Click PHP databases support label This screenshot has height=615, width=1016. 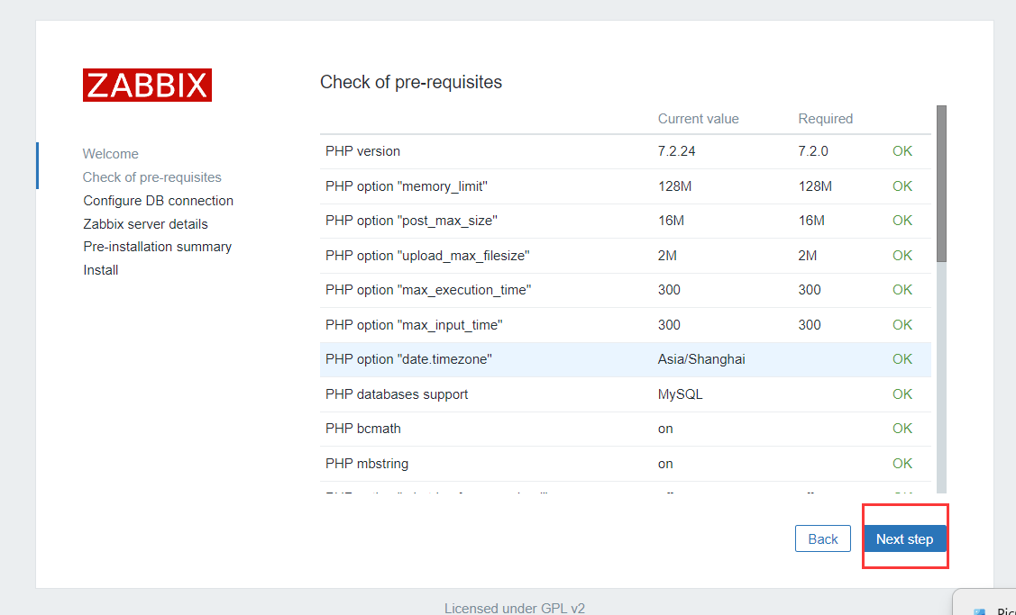397,394
